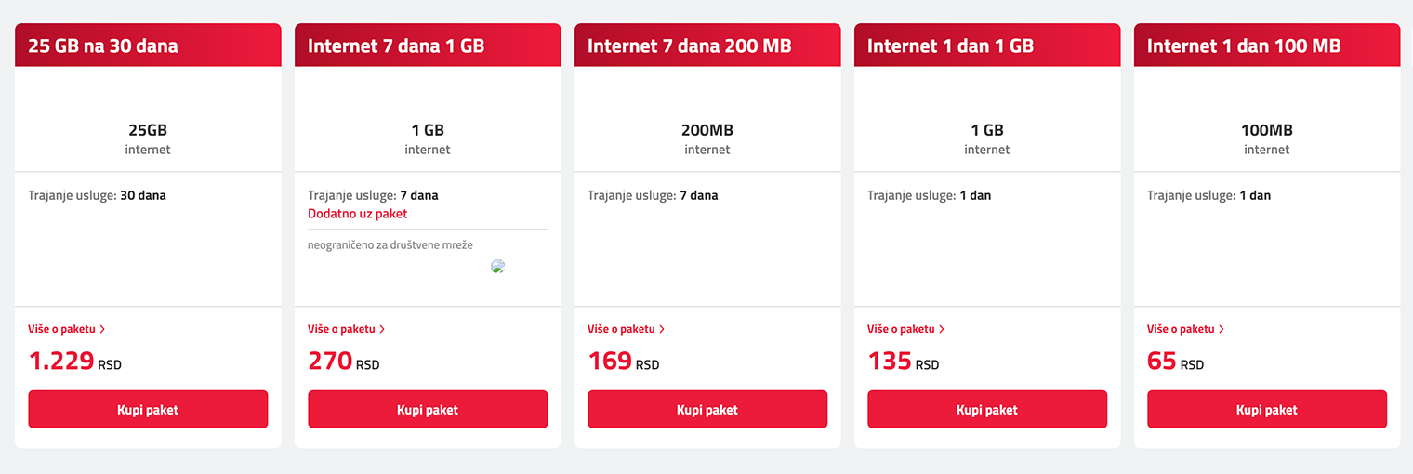Click the '25 GB na 30 dana' header
The image size is (1413, 474).
(103, 46)
